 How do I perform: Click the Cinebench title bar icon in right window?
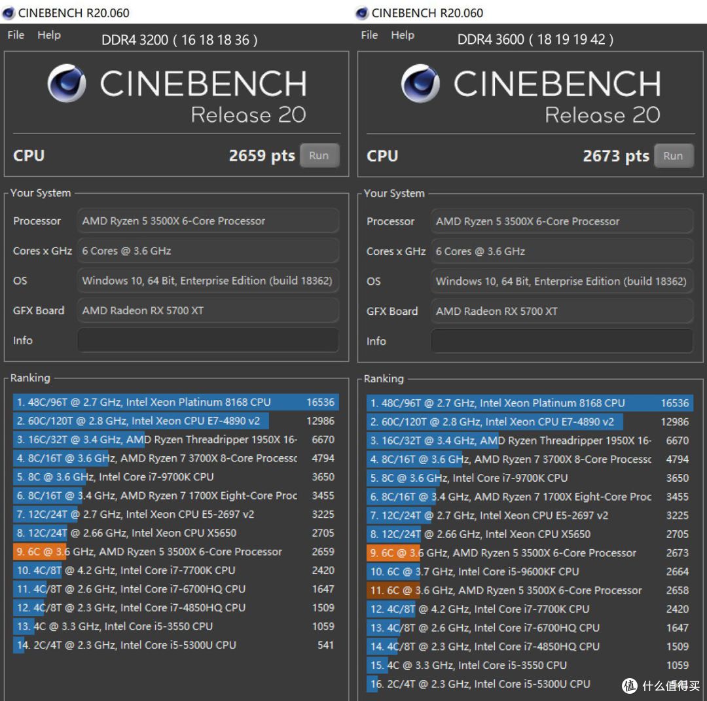[362, 12]
